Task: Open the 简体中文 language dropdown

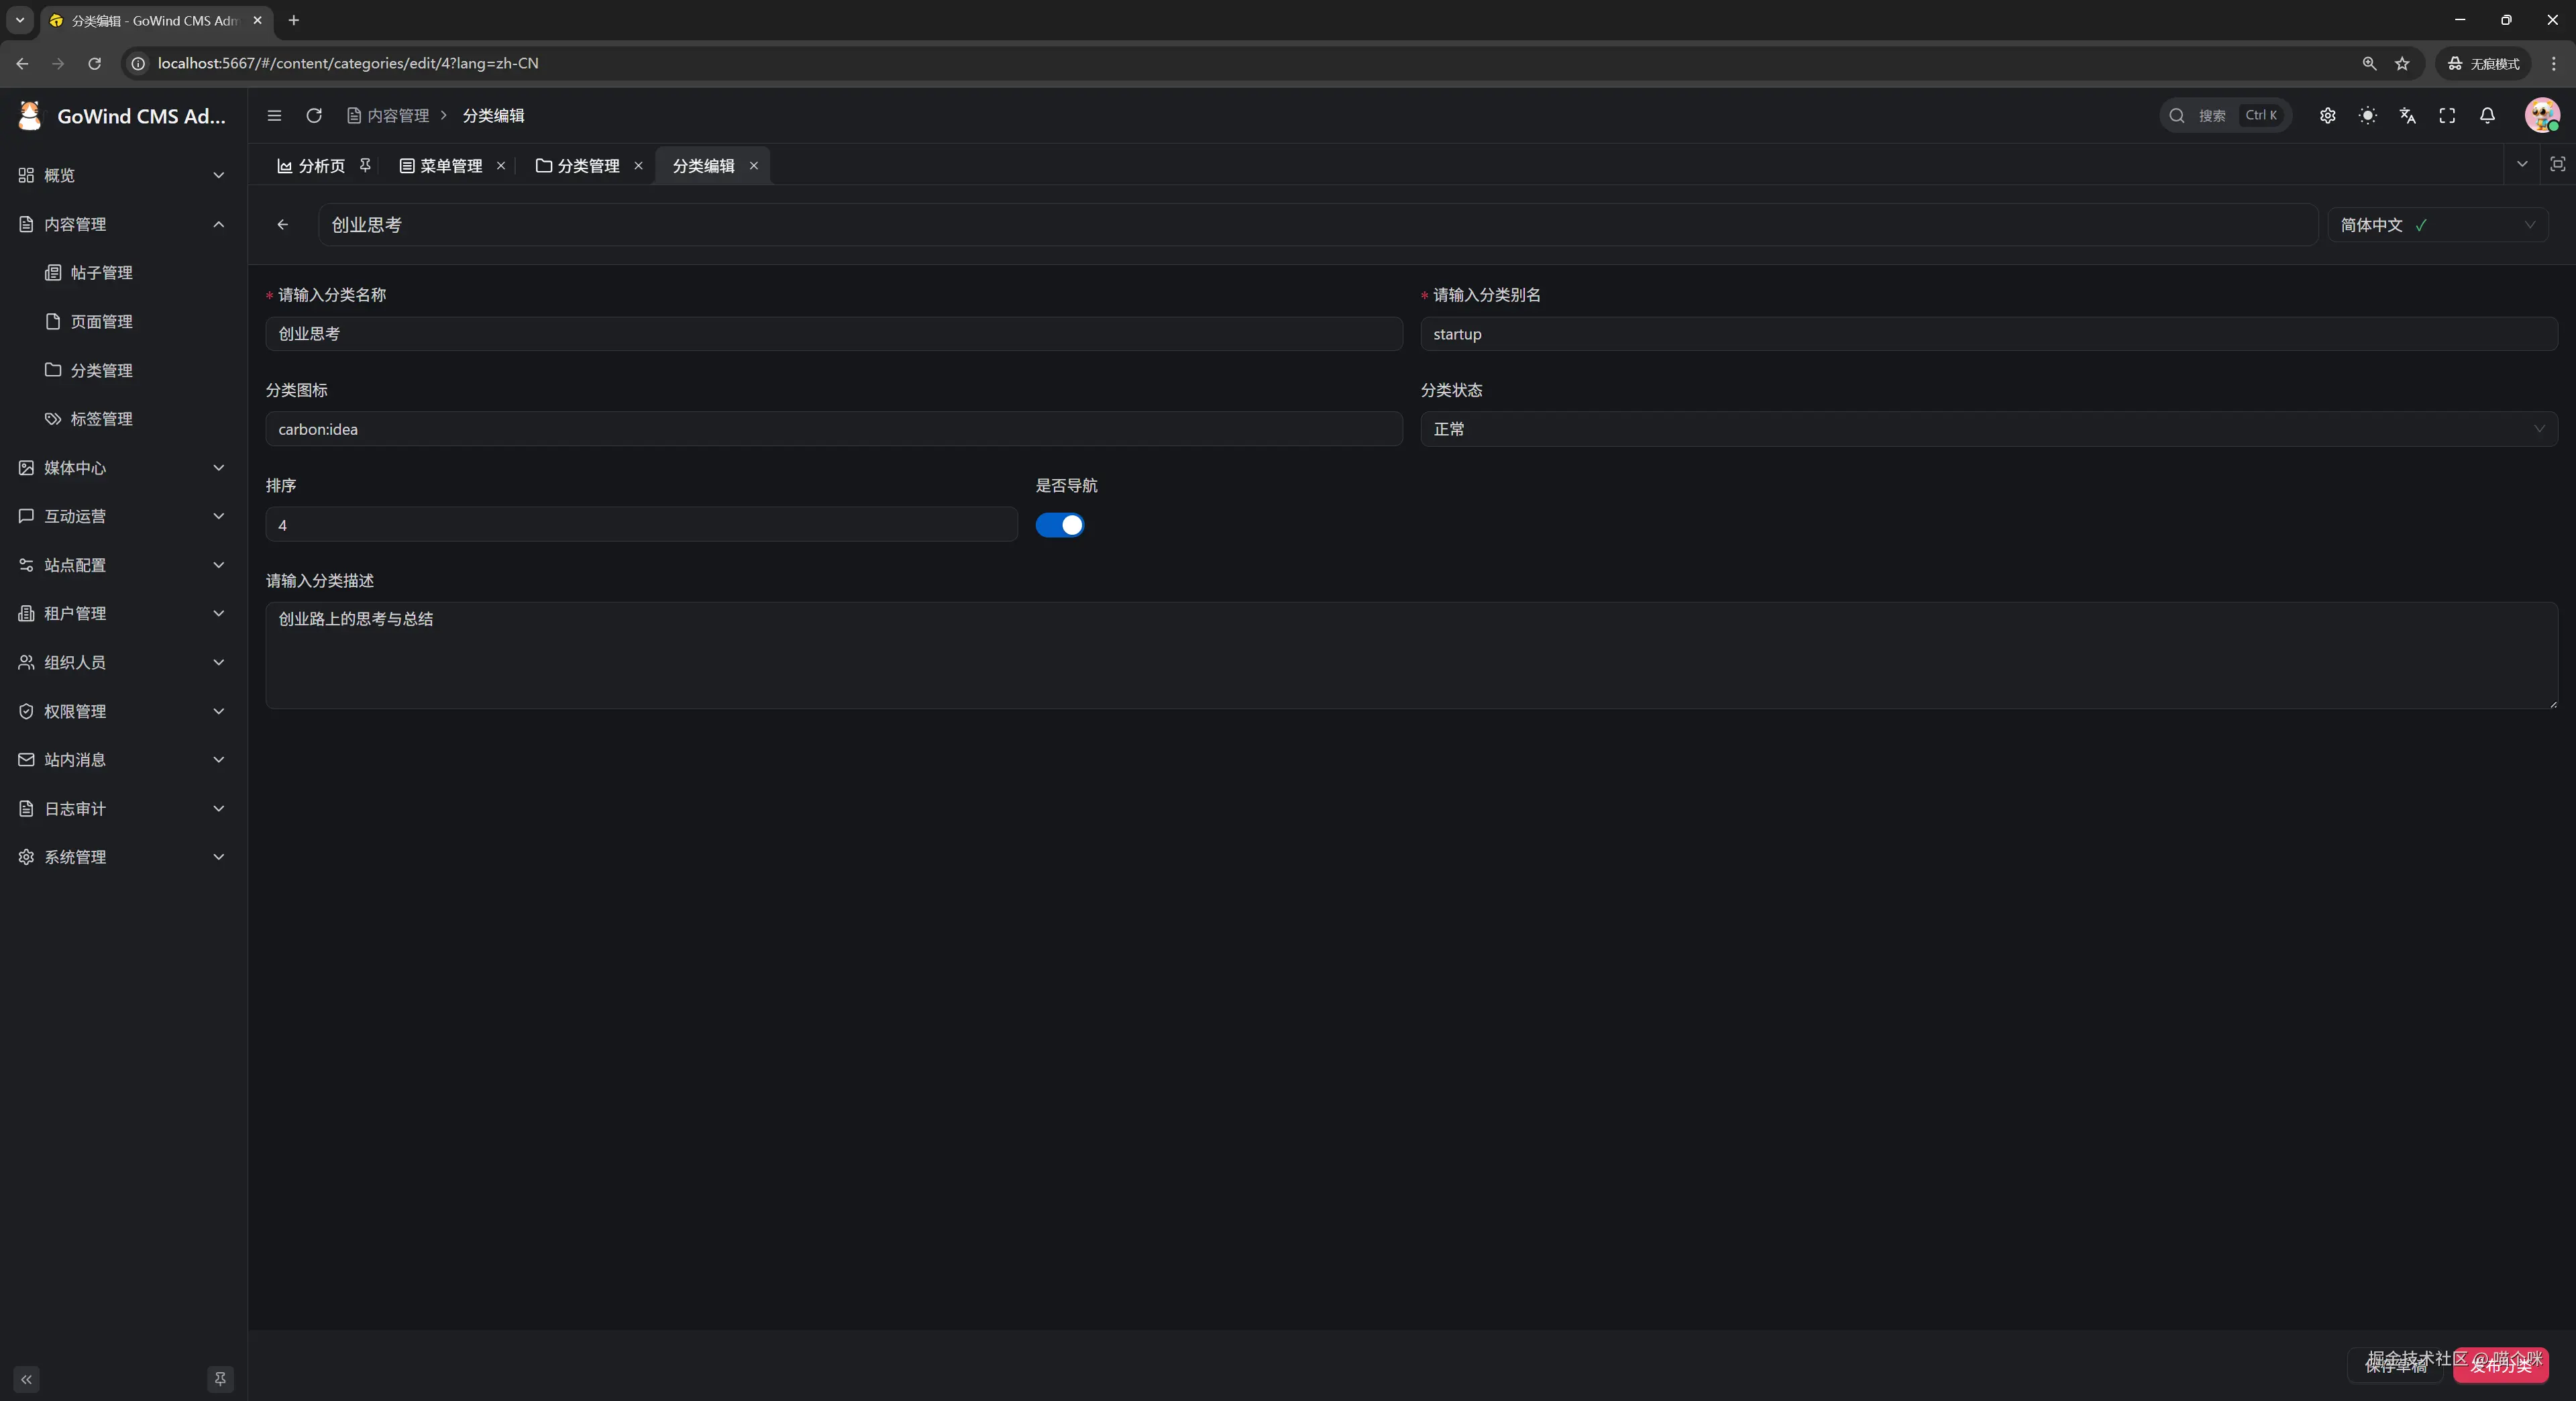Action: [x=2437, y=225]
